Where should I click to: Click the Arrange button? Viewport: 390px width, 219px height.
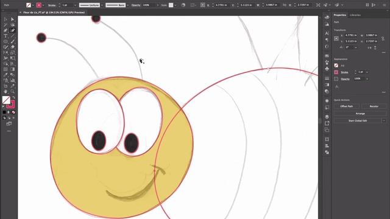click(360, 114)
